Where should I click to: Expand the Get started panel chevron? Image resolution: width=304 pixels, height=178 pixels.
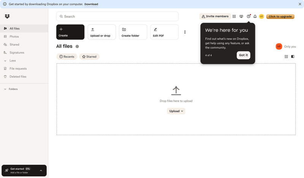click(x=41, y=170)
